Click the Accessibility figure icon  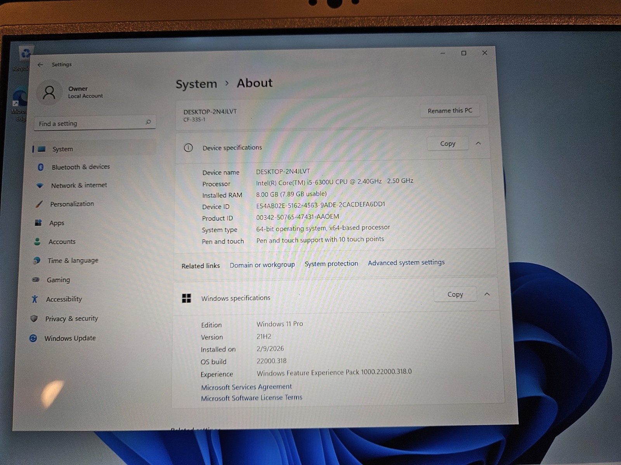tap(35, 299)
